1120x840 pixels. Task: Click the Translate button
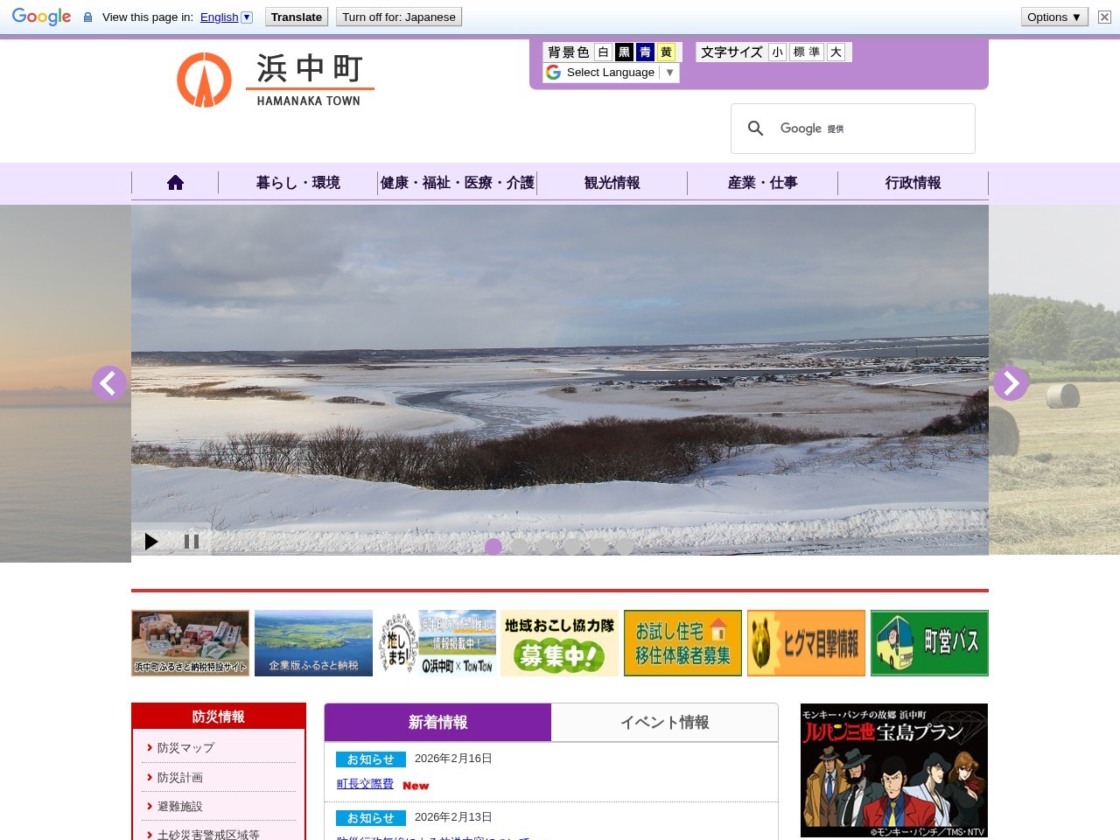(297, 17)
